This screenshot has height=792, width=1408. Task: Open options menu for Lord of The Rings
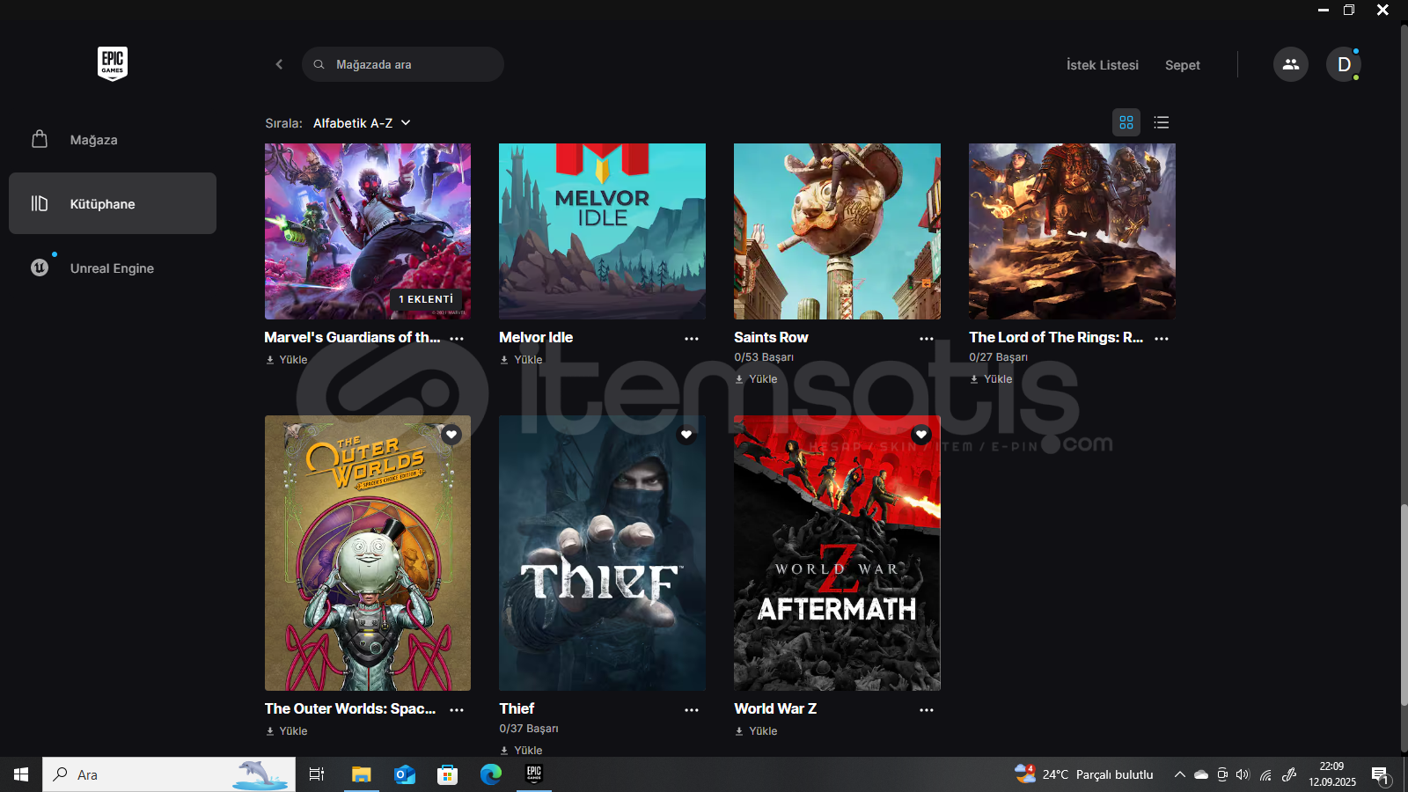click(x=1162, y=338)
